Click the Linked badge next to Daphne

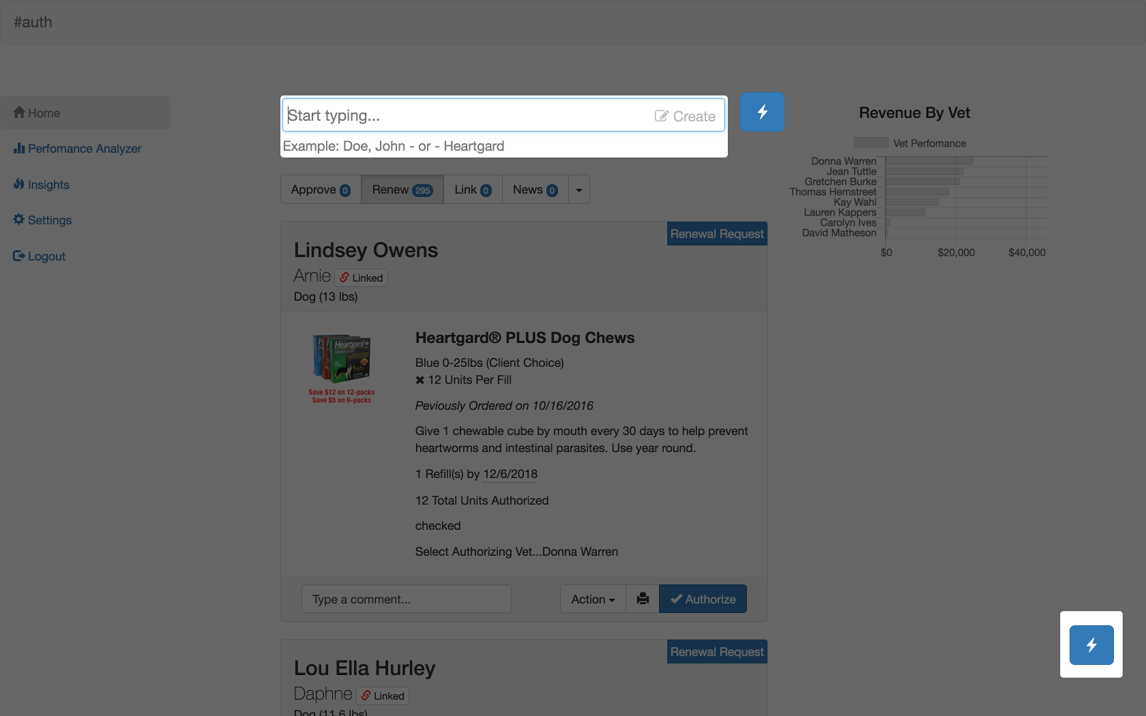point(383,696)
